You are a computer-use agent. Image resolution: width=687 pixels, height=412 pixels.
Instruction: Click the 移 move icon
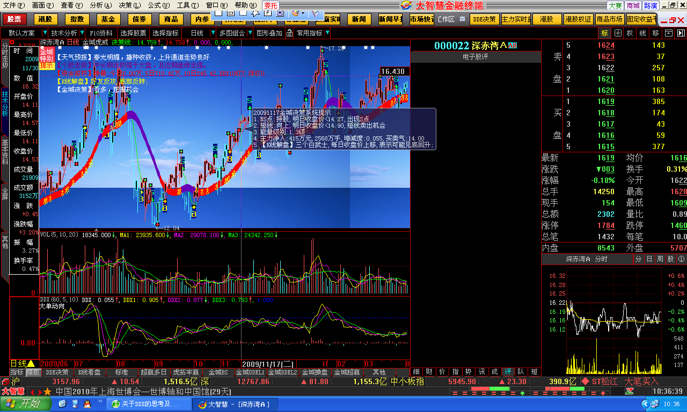(x=655, y=33)
